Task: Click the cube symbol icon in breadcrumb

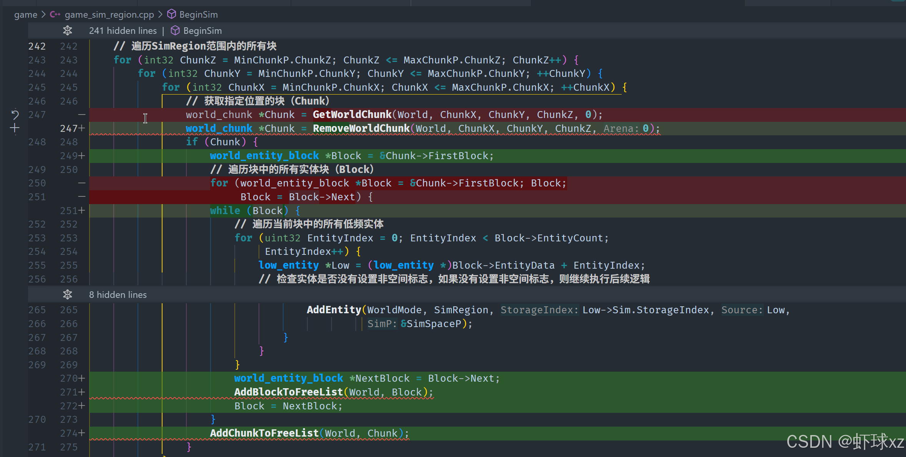Action: pyautogui.click(x=172, y=15)
